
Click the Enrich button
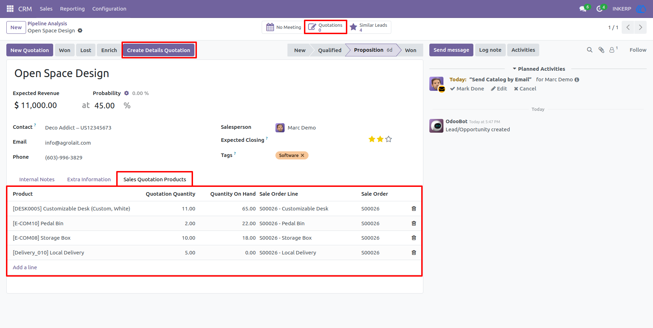click(109, 50)
